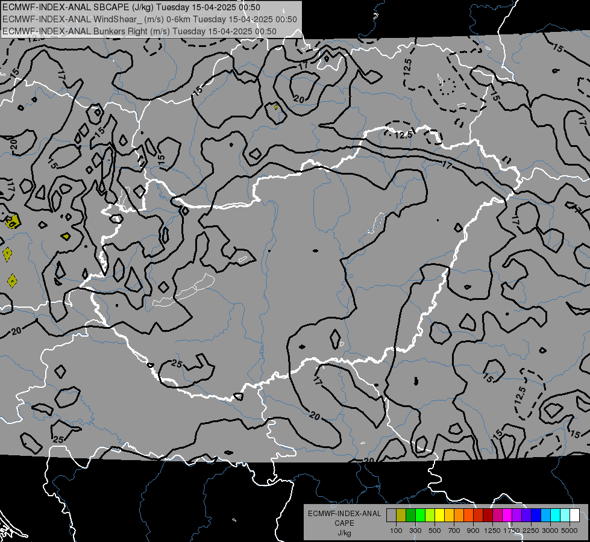Click the 2250 legend scale value
This screenshot has width=590, height=542.
[531, 531]
